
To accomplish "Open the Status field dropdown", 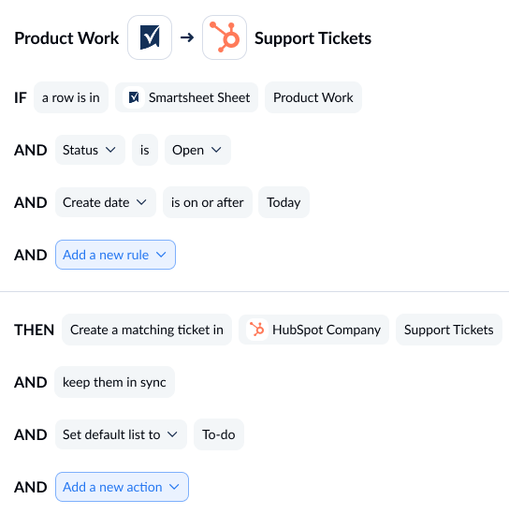I will tap(90, 150).
